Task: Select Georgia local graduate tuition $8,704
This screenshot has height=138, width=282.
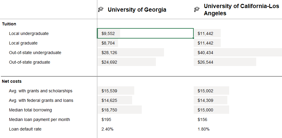Action: [x=108, y=43]
